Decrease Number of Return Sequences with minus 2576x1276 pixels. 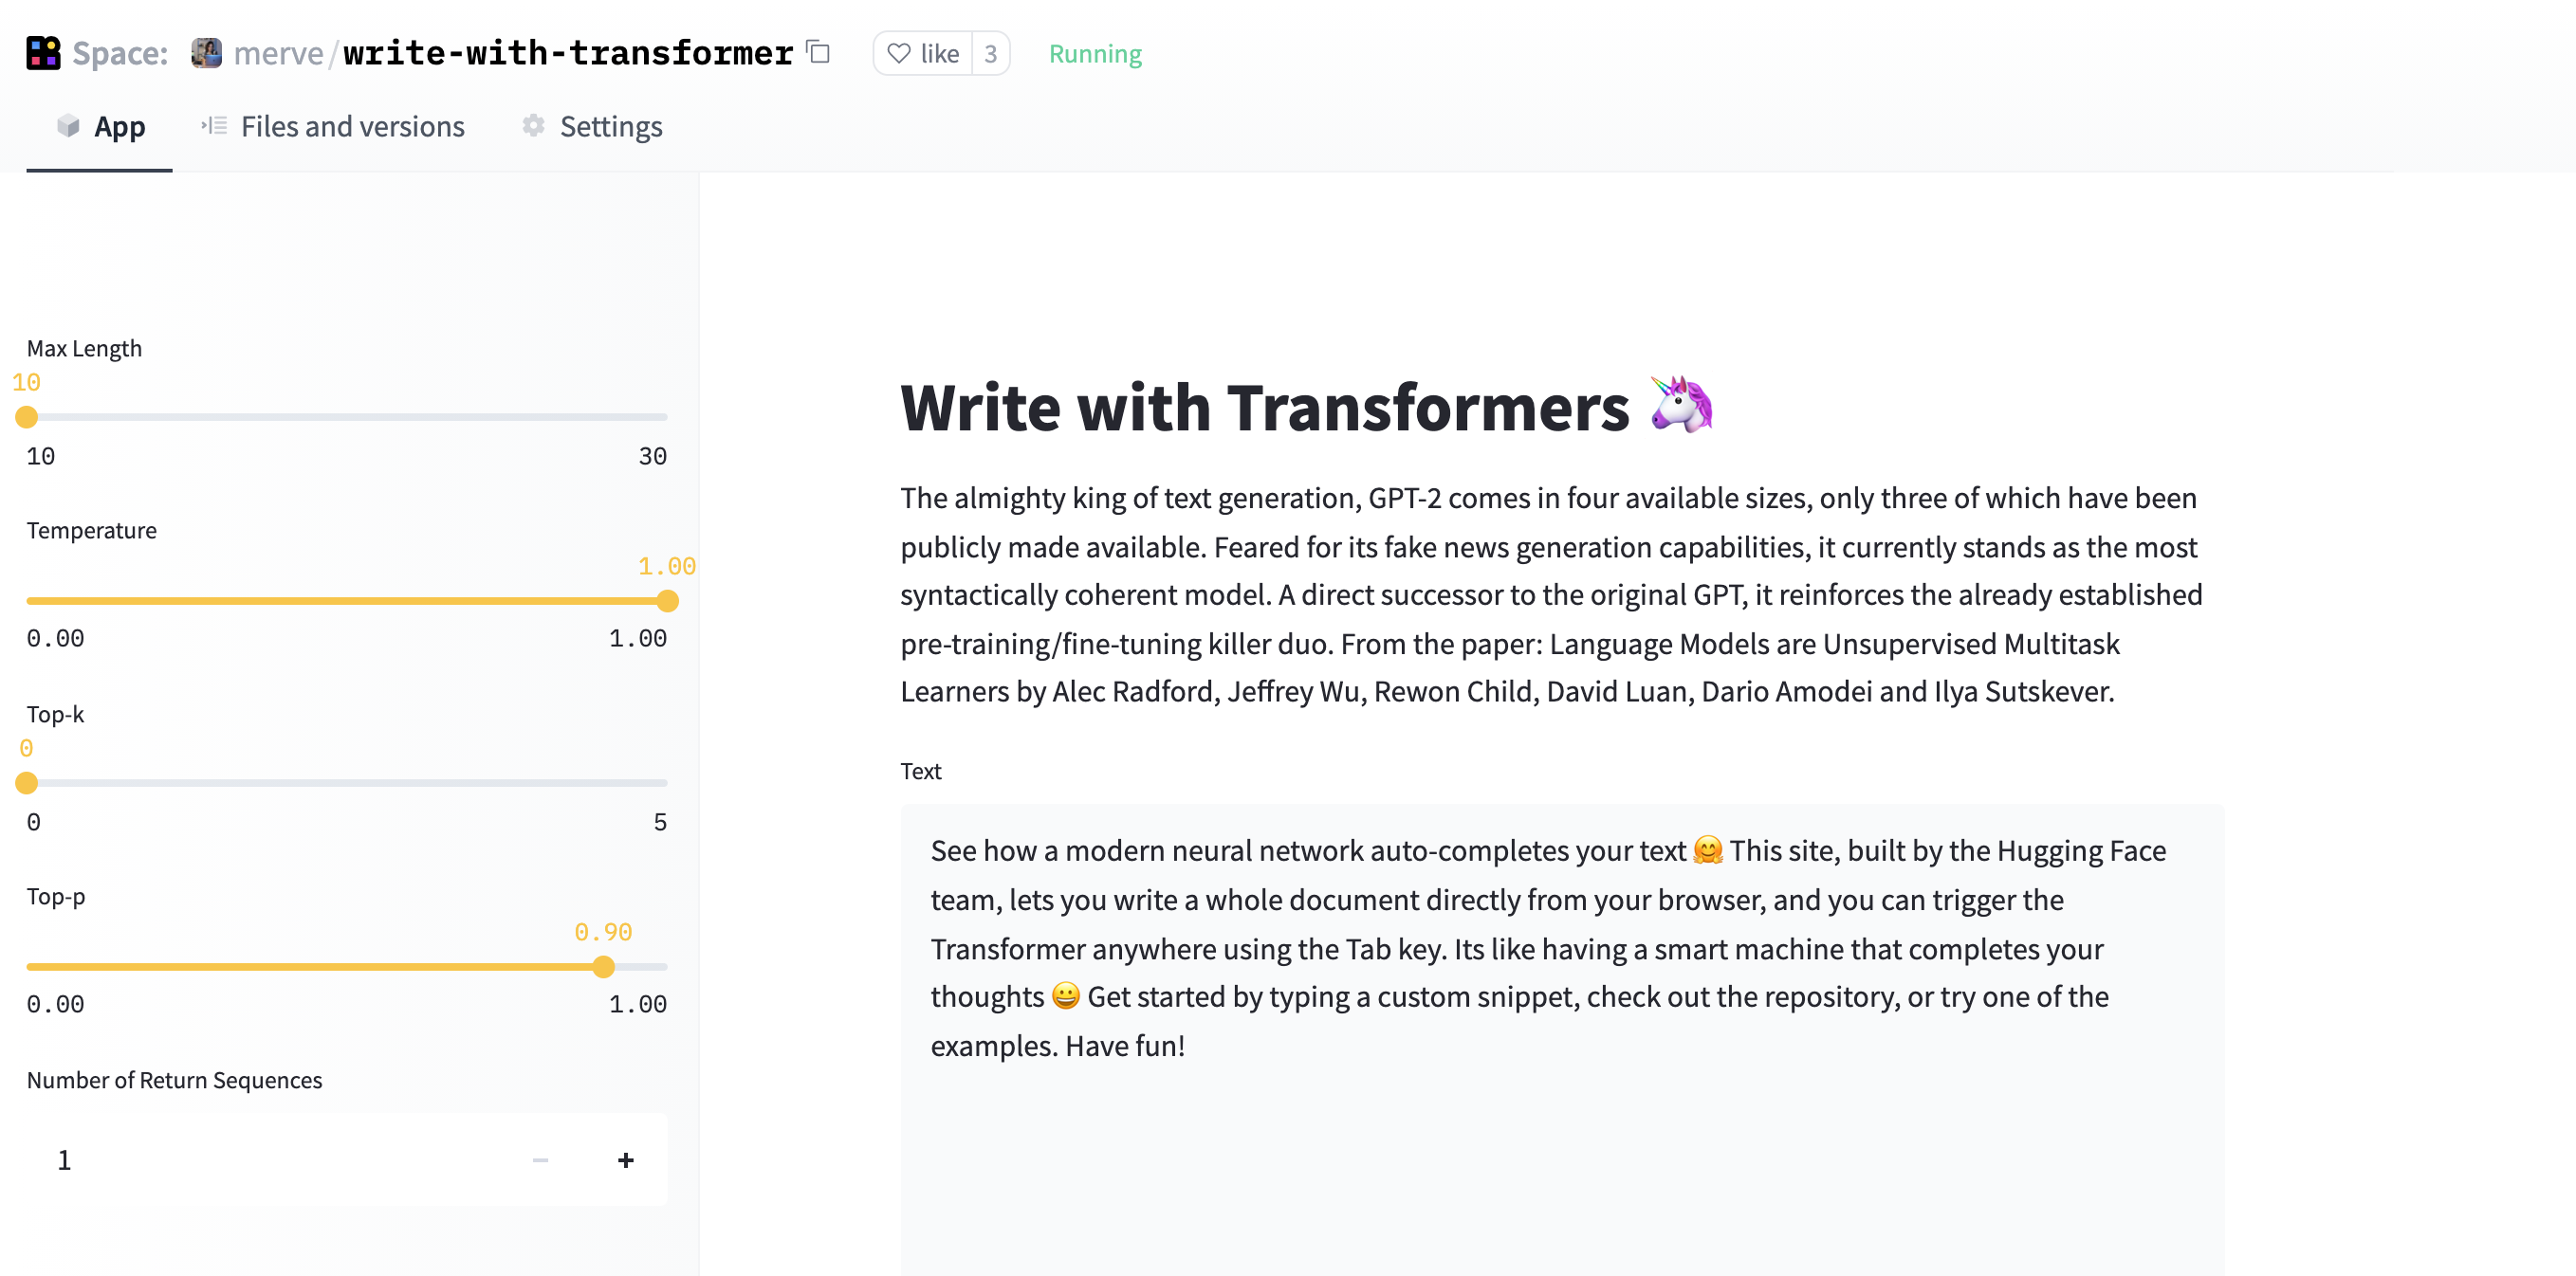(x=540, y=1160)
